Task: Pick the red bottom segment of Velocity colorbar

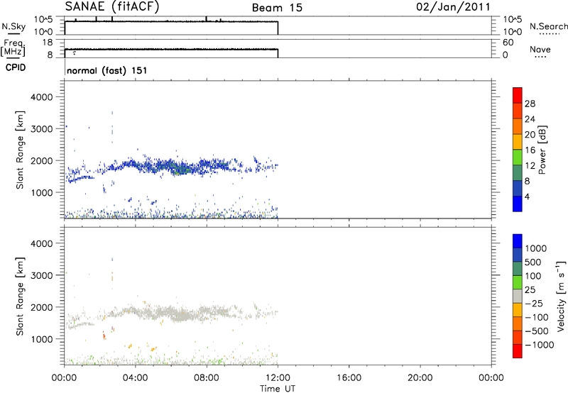Action: (518, 351)
